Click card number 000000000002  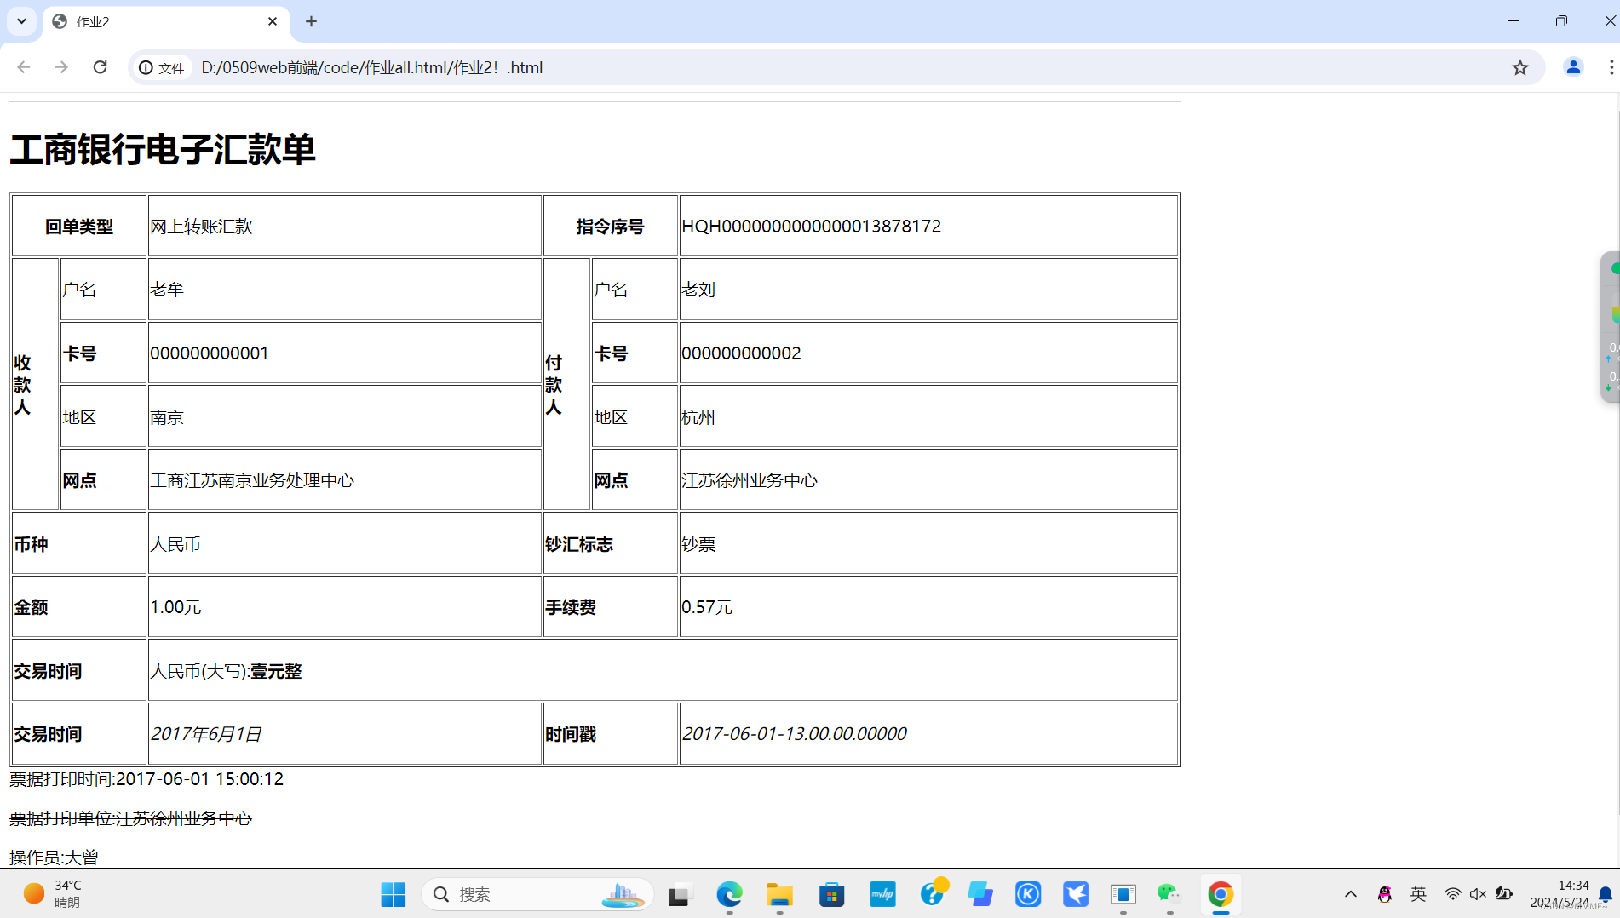tap(741, 353)
